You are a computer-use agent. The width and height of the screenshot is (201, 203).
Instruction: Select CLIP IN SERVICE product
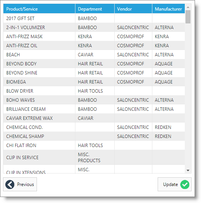22,157
